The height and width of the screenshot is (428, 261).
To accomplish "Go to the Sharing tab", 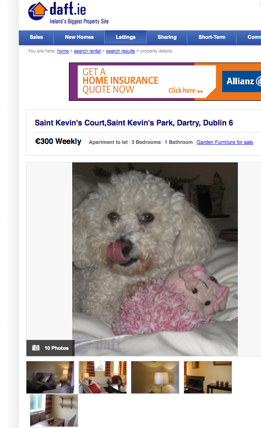I will [167, 37].
